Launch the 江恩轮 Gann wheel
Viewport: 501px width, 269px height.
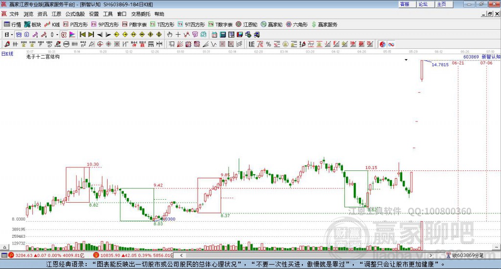[247, 24]
